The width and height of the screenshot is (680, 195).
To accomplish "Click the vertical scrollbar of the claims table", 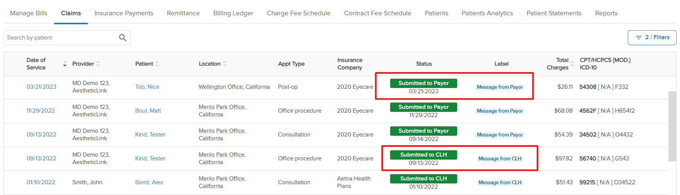I will [x=672, y=126].
